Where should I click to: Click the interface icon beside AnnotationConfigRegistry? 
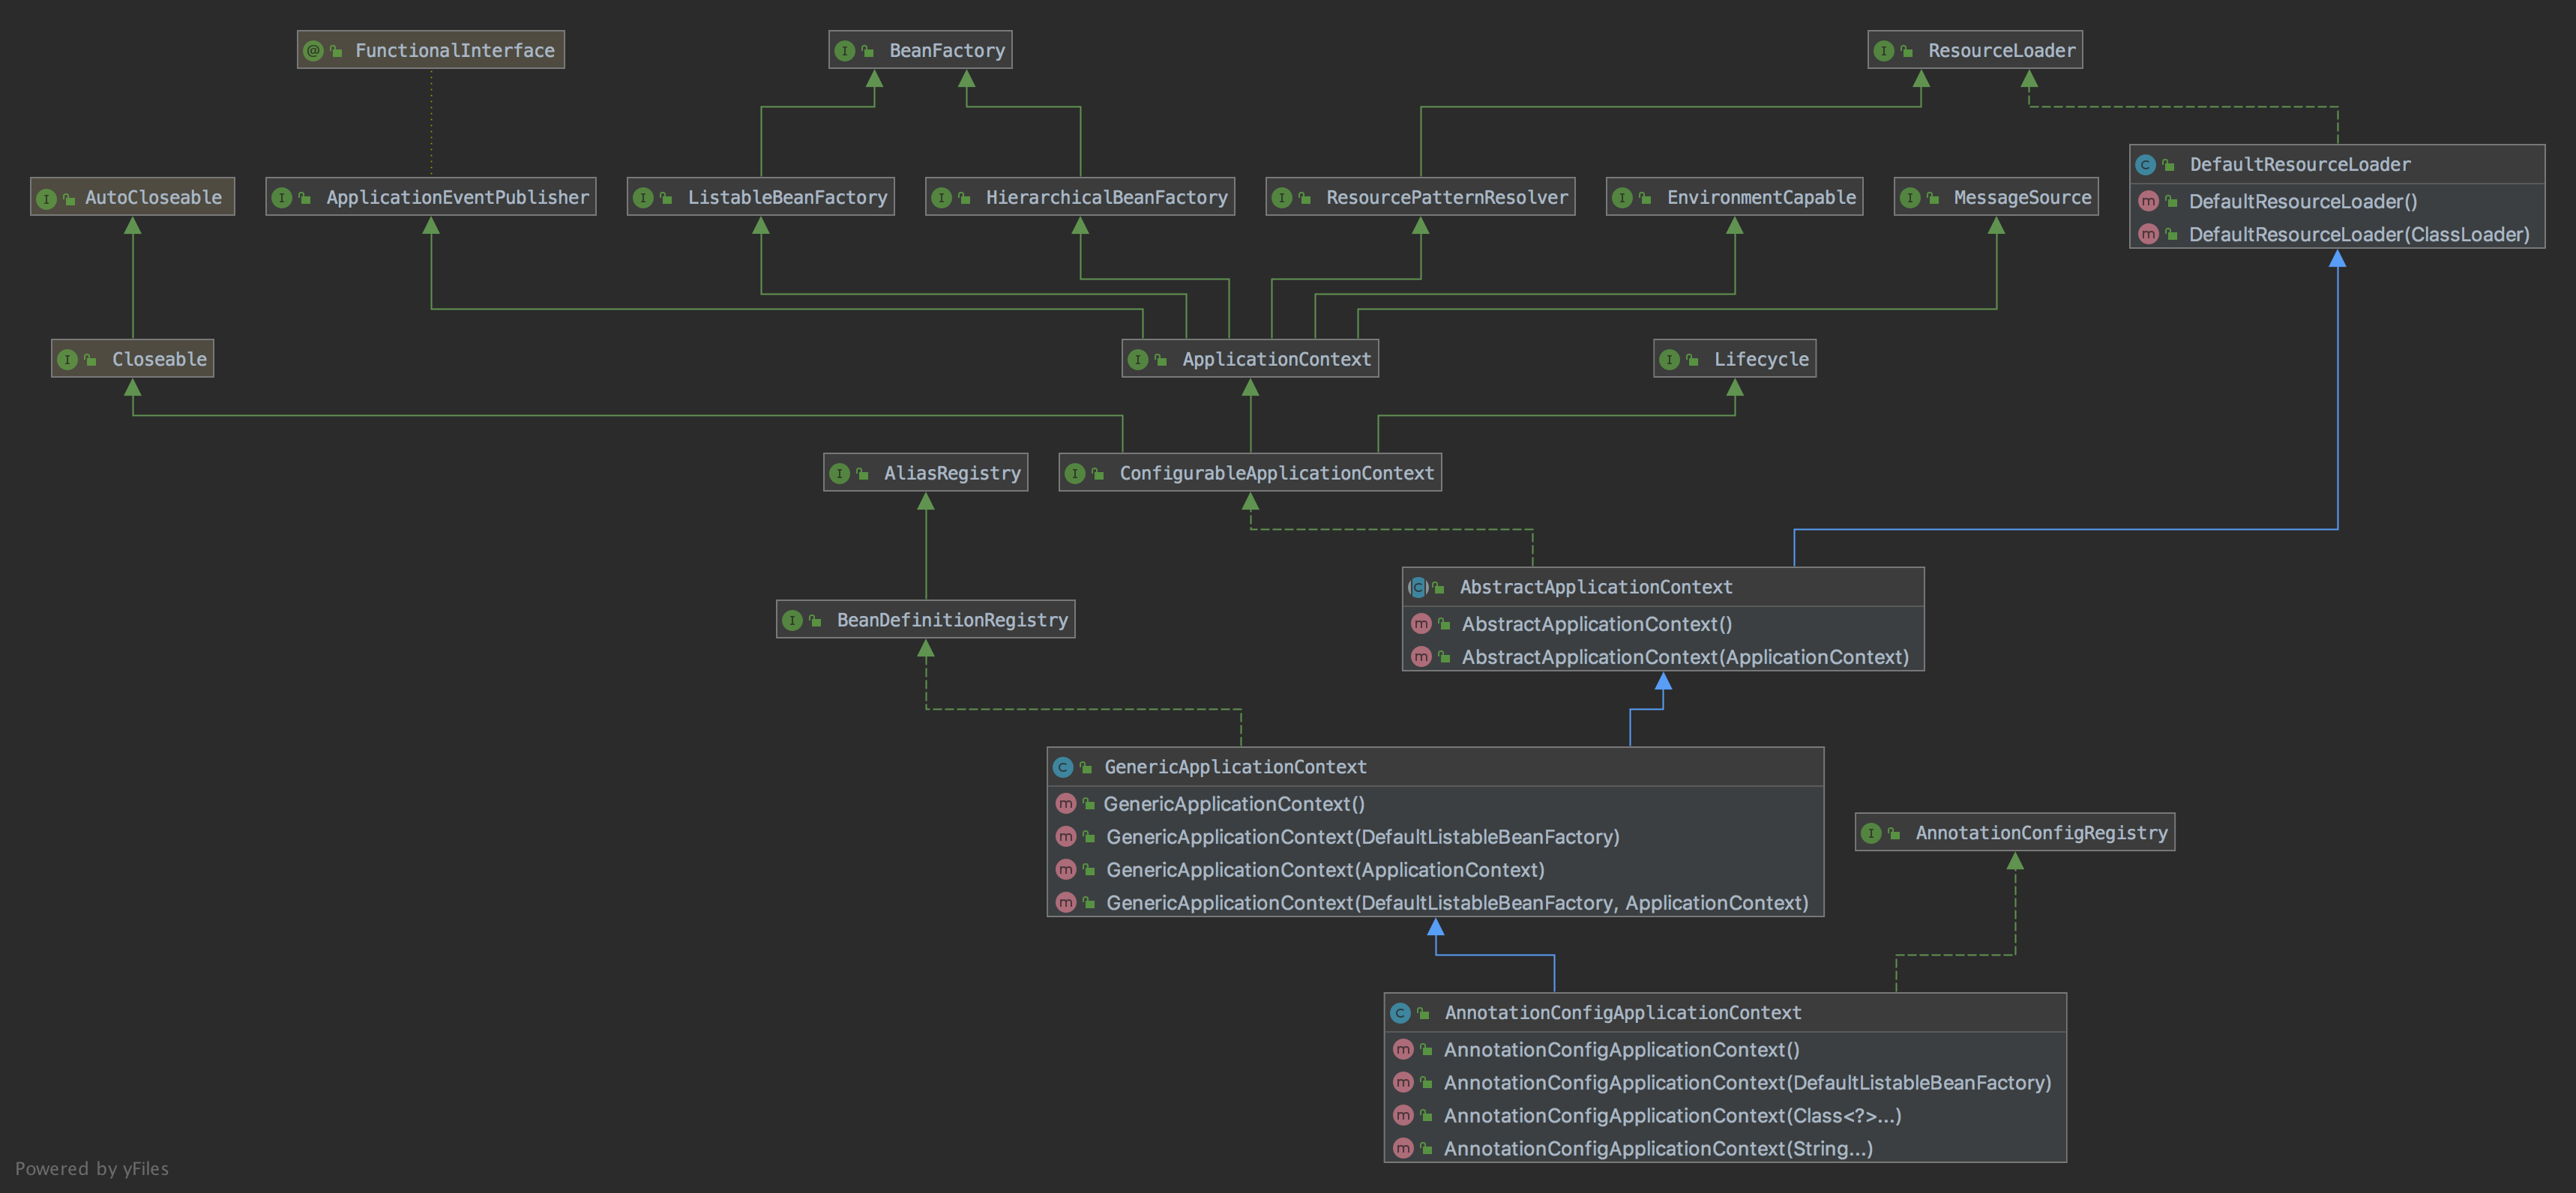(1871, 833)
